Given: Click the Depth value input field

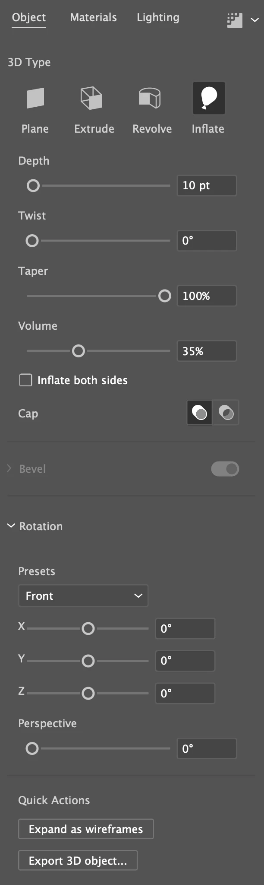Looking at the screenshot, I should 207,186.
